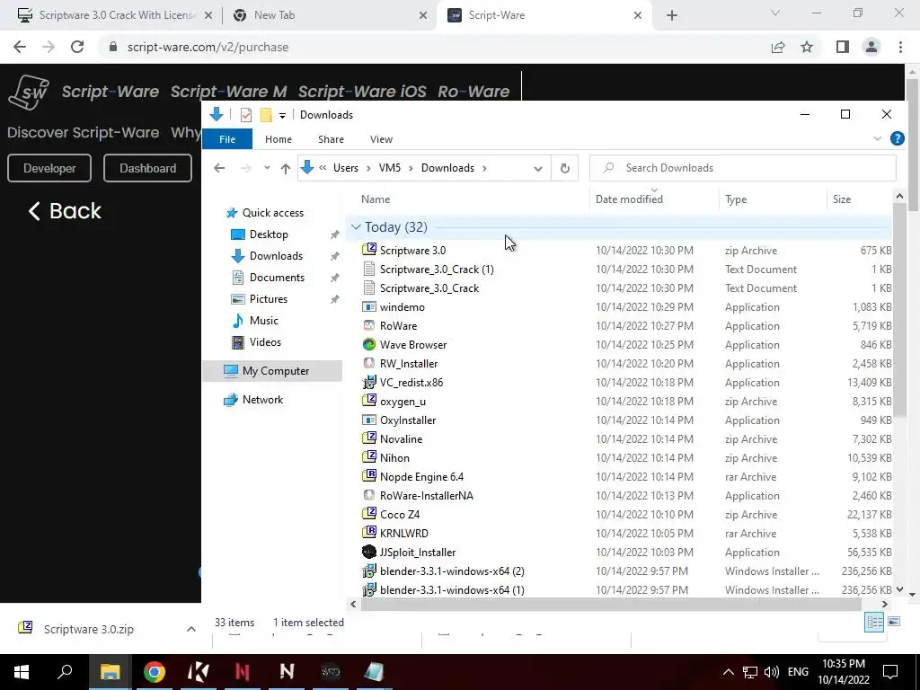This screenshot has height=690, width=920.
Task: Open the Ro-Ware nav link
Action: click(473, 92)
